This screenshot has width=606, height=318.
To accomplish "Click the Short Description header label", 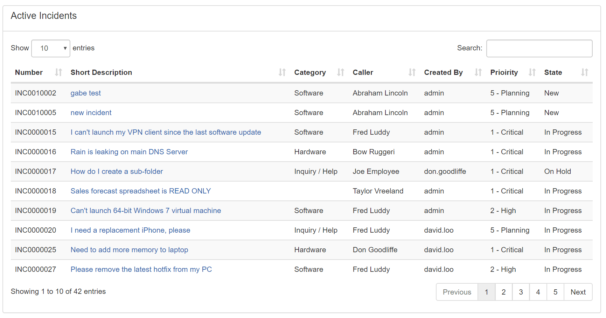I will click(x=101, y=72).
